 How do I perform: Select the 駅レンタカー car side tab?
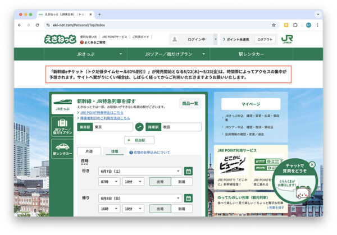(x=62, y=149)
